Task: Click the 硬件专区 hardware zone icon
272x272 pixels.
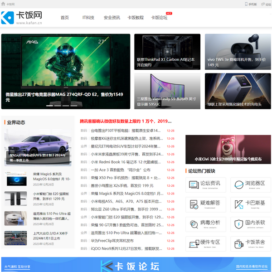Action: (193, 243)
